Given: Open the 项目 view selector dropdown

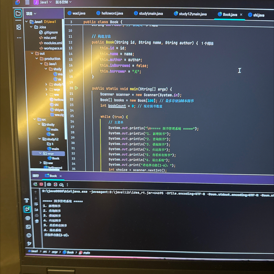Looking at the screenshot, I should [x=31, y=14].
